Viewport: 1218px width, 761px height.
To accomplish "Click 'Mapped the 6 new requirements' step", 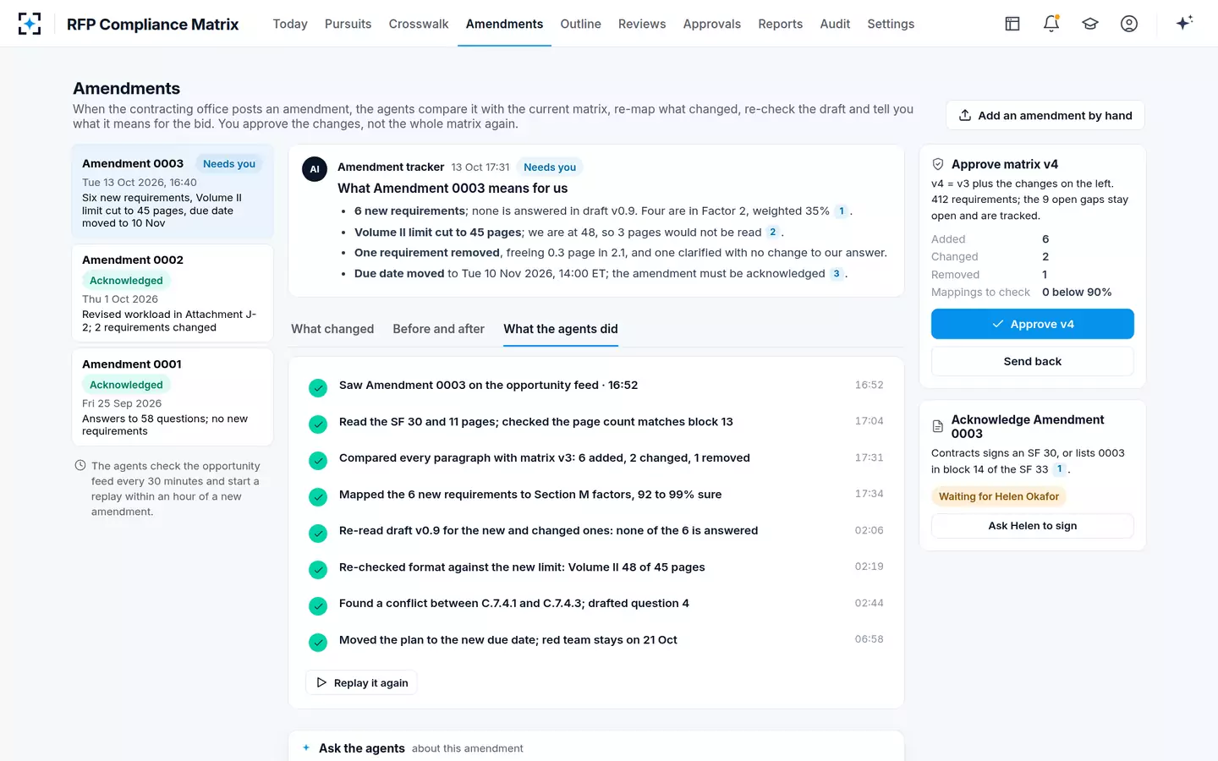I will (596, 495).
